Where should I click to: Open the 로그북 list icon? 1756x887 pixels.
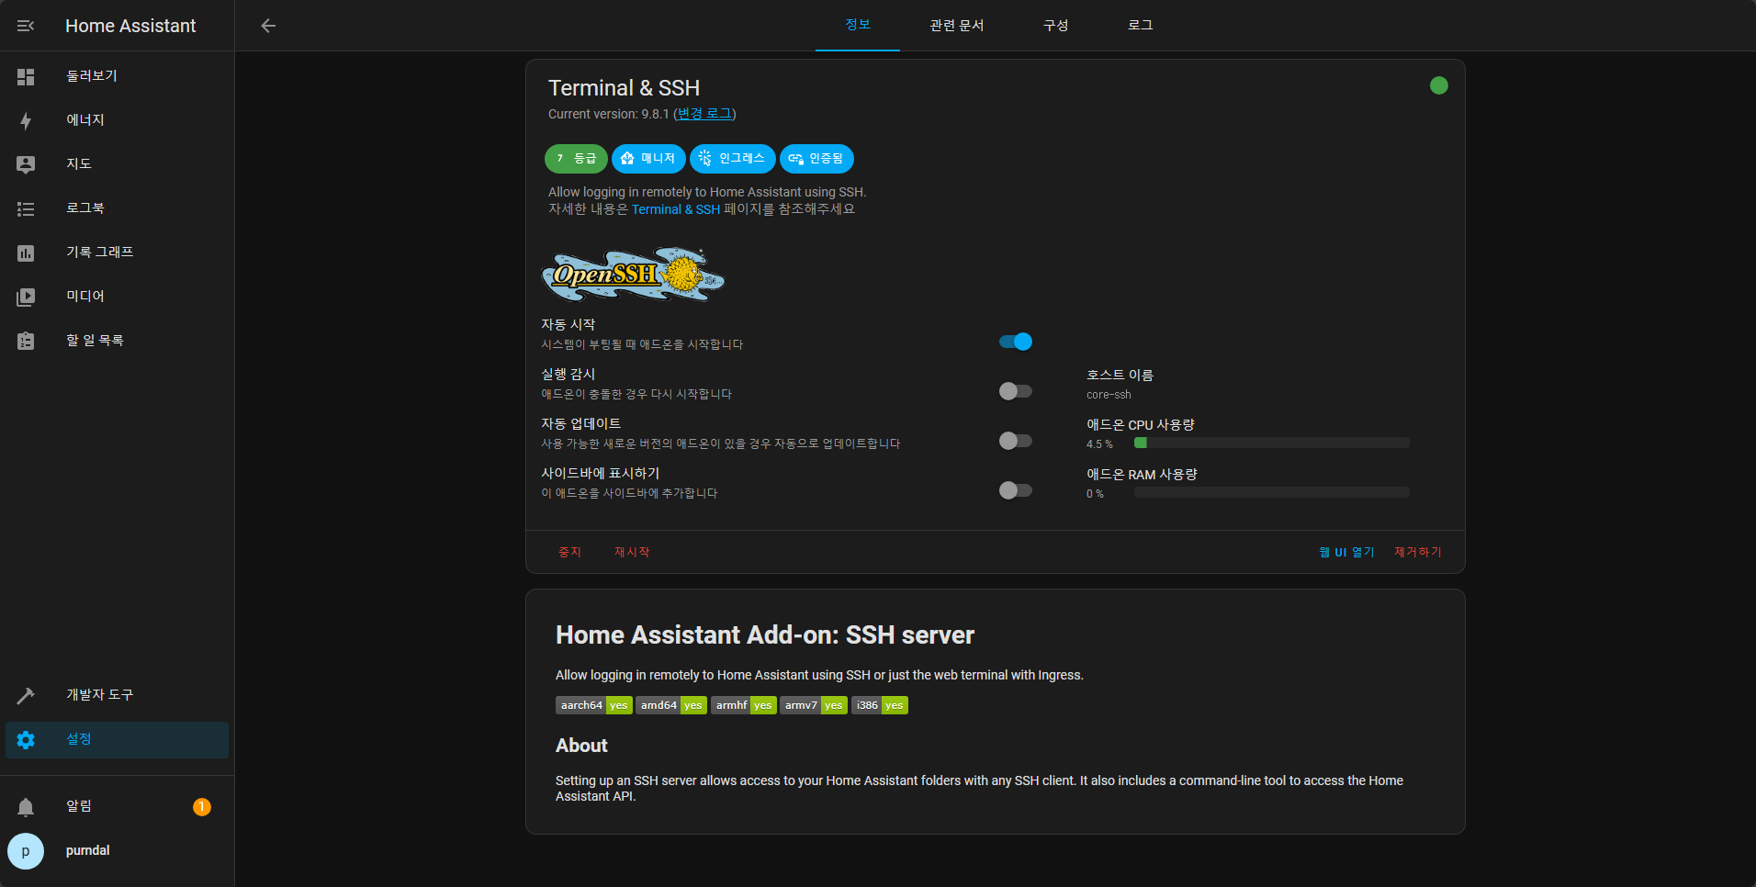click(x=26, y=208)
